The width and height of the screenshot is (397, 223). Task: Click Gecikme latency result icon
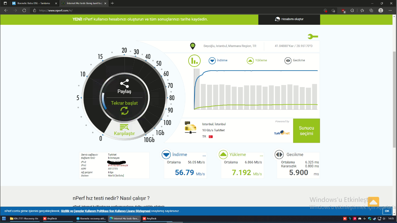(279, 154)
